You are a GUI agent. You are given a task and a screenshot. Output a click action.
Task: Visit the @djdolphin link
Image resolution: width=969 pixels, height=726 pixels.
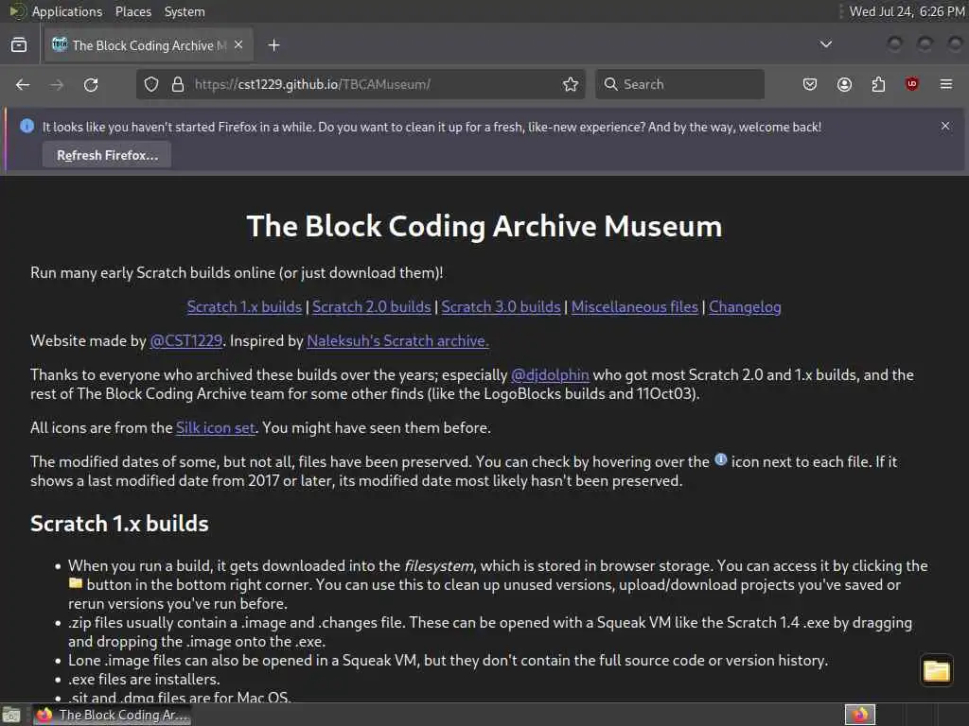pyautogui.click(x=550, y=374)
